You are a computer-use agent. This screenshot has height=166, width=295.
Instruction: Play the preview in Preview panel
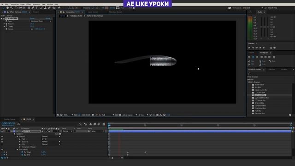coord(257,48)
